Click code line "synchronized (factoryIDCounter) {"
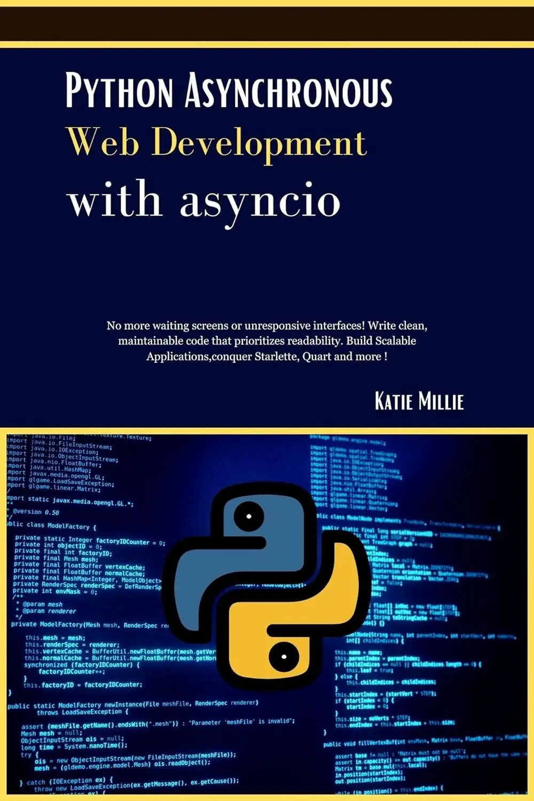534x801 pixels. click(82, 665)
